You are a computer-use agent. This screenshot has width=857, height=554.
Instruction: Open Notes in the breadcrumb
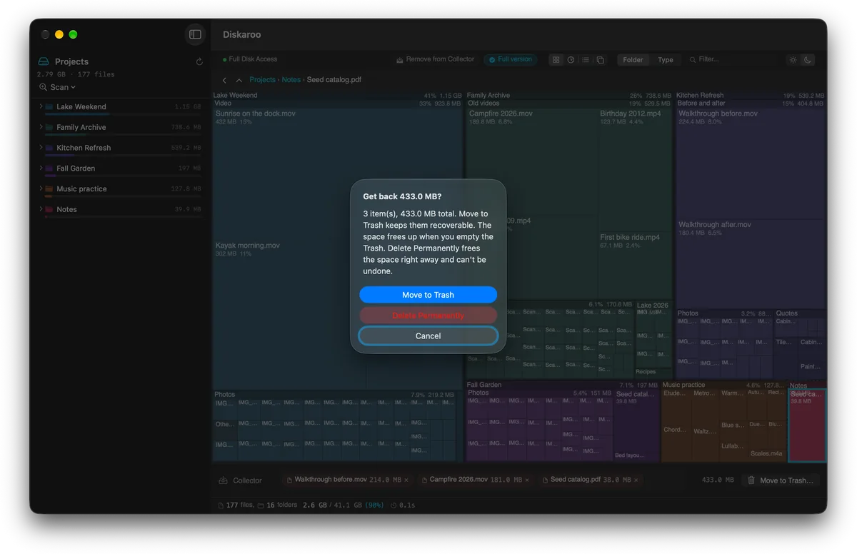coord(291,80)
